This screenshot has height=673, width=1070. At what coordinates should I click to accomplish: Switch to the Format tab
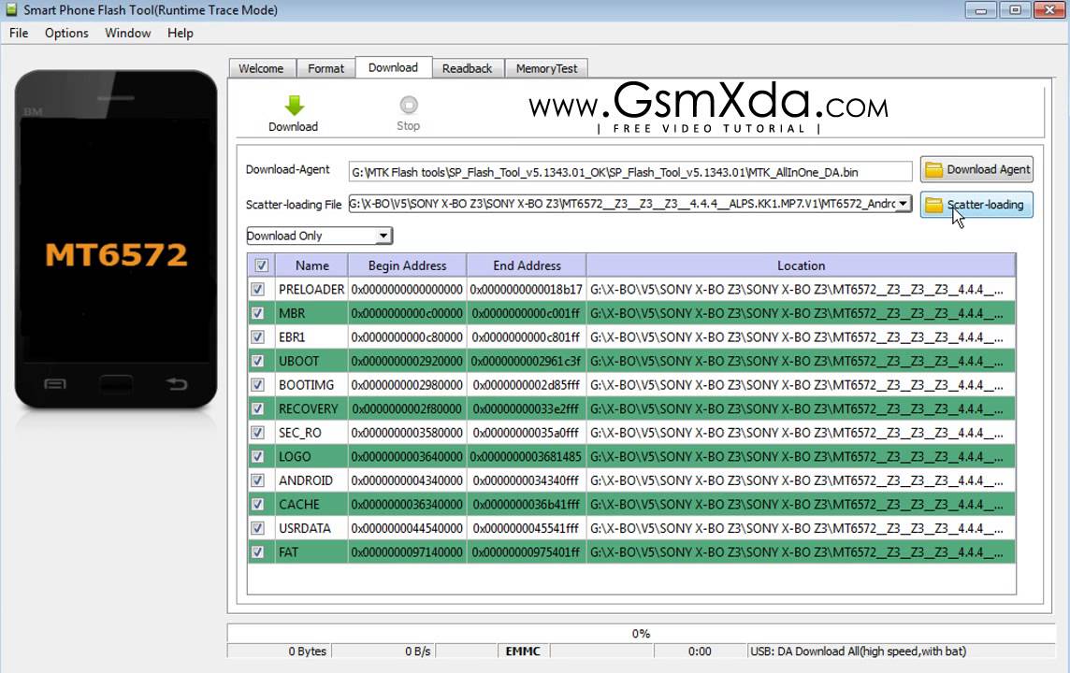point(325,68)
